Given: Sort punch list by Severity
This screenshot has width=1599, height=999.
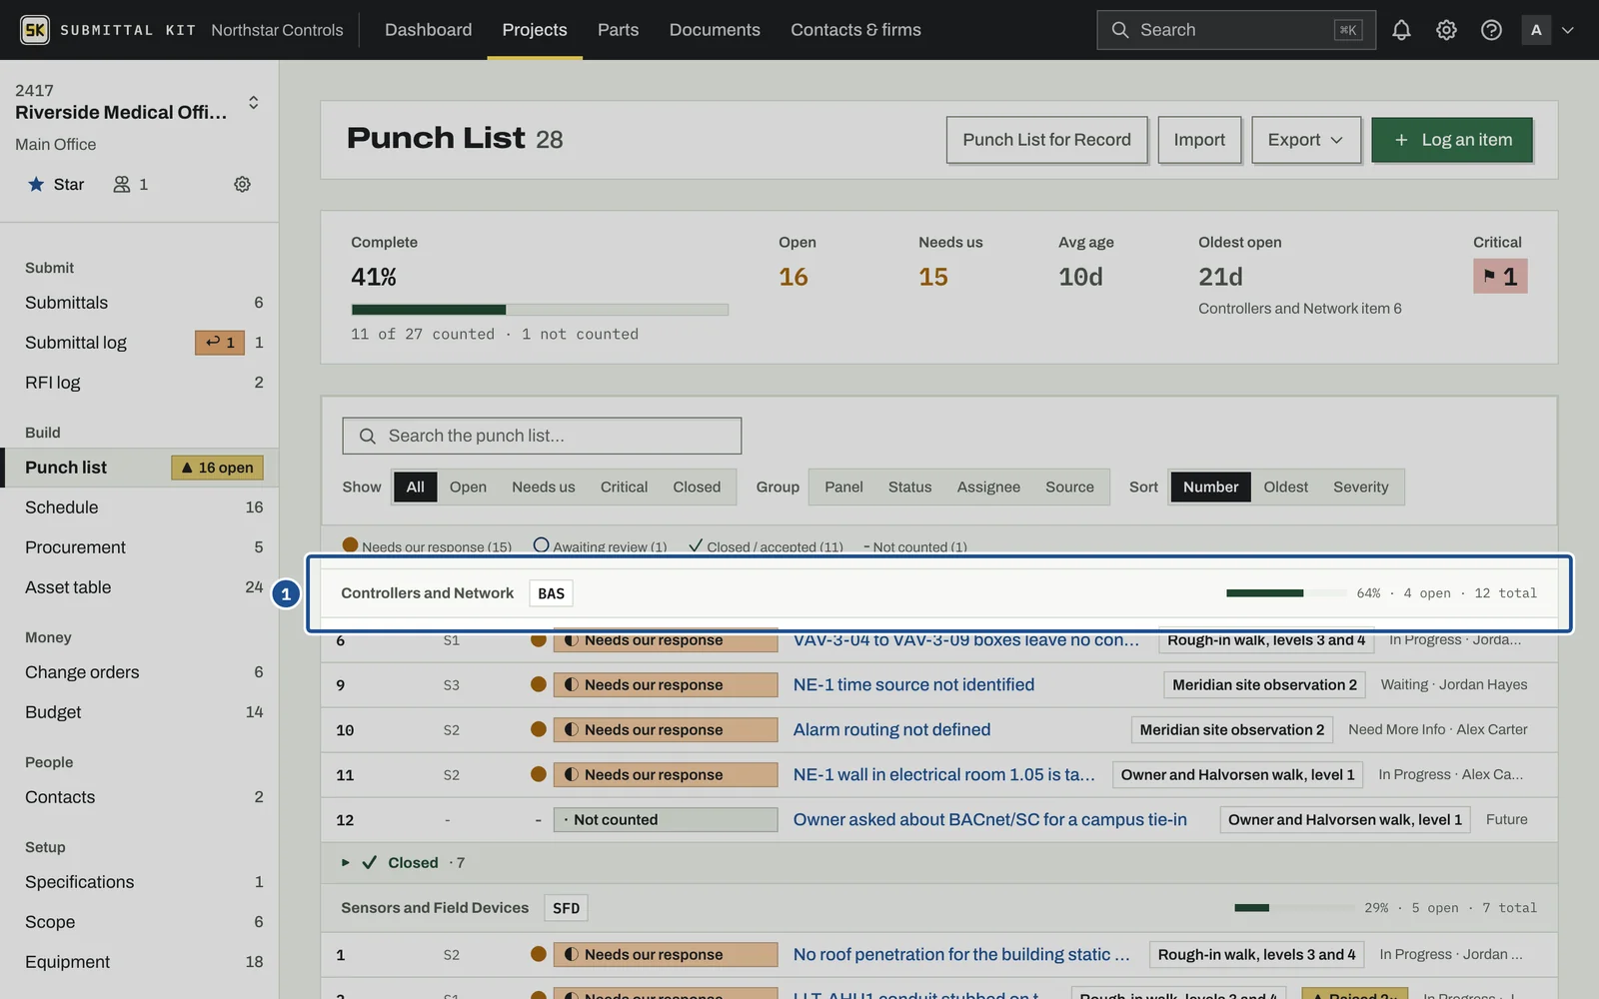Looking at the screenshot, I should pyautogui.click(x=1360, y=487).
